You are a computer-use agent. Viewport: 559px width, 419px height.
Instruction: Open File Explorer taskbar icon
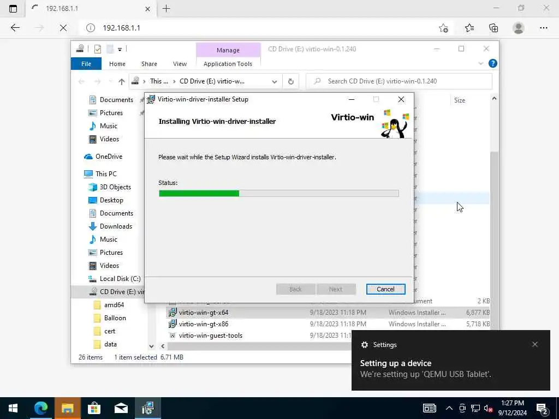tap(67, 408)
